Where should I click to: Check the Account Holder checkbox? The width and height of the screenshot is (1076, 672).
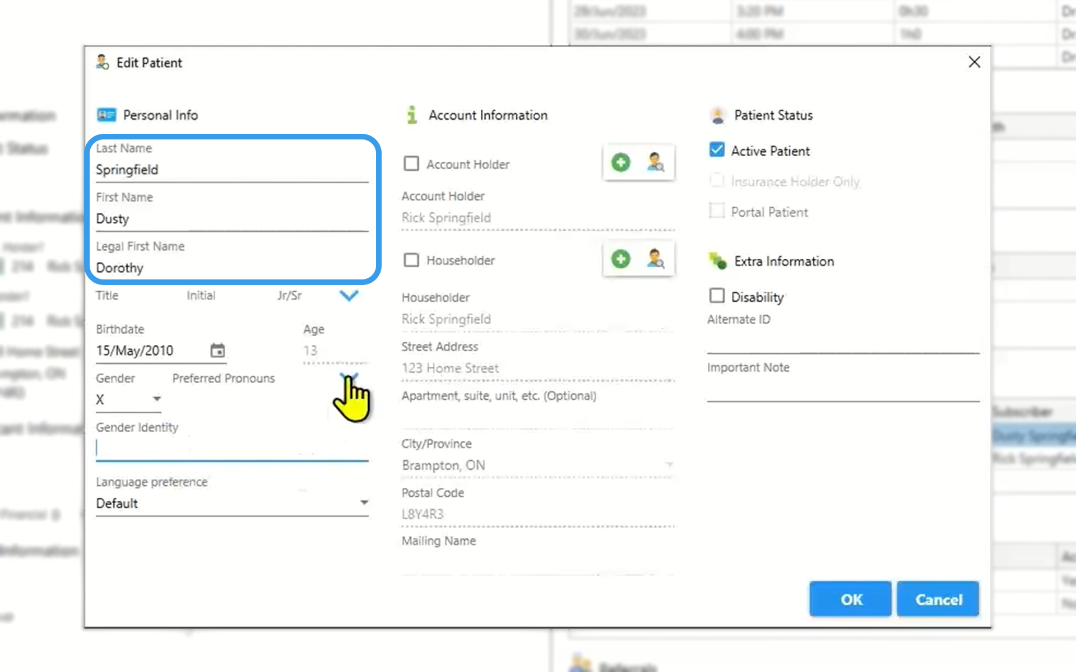click(x=411, y=164)
